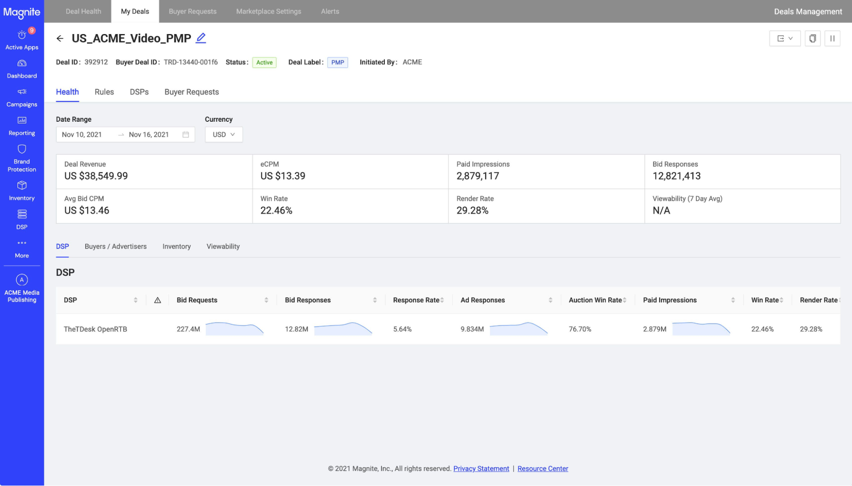Switch to the DSPs sub-tab

[x=139, y=92]
